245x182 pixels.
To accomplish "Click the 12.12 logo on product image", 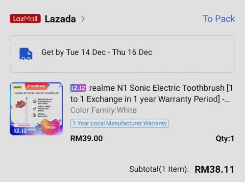I will click(x=21, y=130).
